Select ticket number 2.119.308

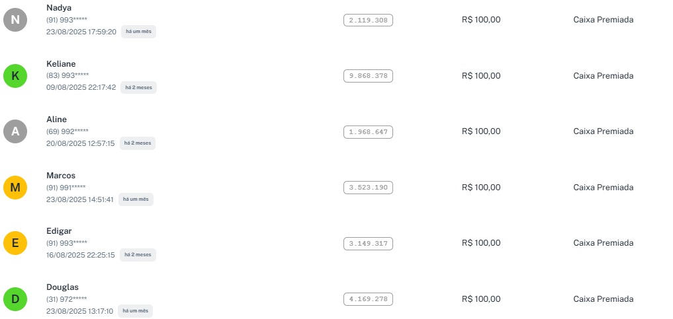(x=368, y=20)
